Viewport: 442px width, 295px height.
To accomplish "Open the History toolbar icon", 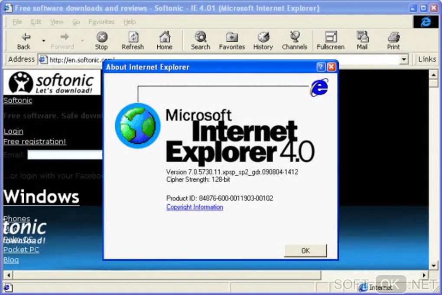I will [x=263, y=37].
